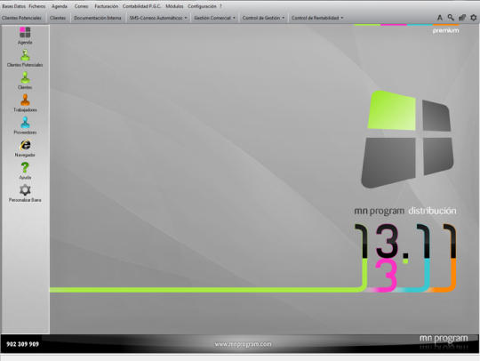Screen dimensions: 480x361
Task: Open the '?' help menu
Action: tap(220, 6)
